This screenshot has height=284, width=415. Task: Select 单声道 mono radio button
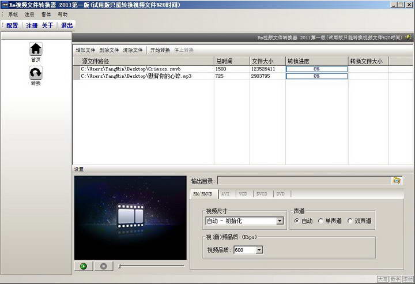(x=320, y=221)
